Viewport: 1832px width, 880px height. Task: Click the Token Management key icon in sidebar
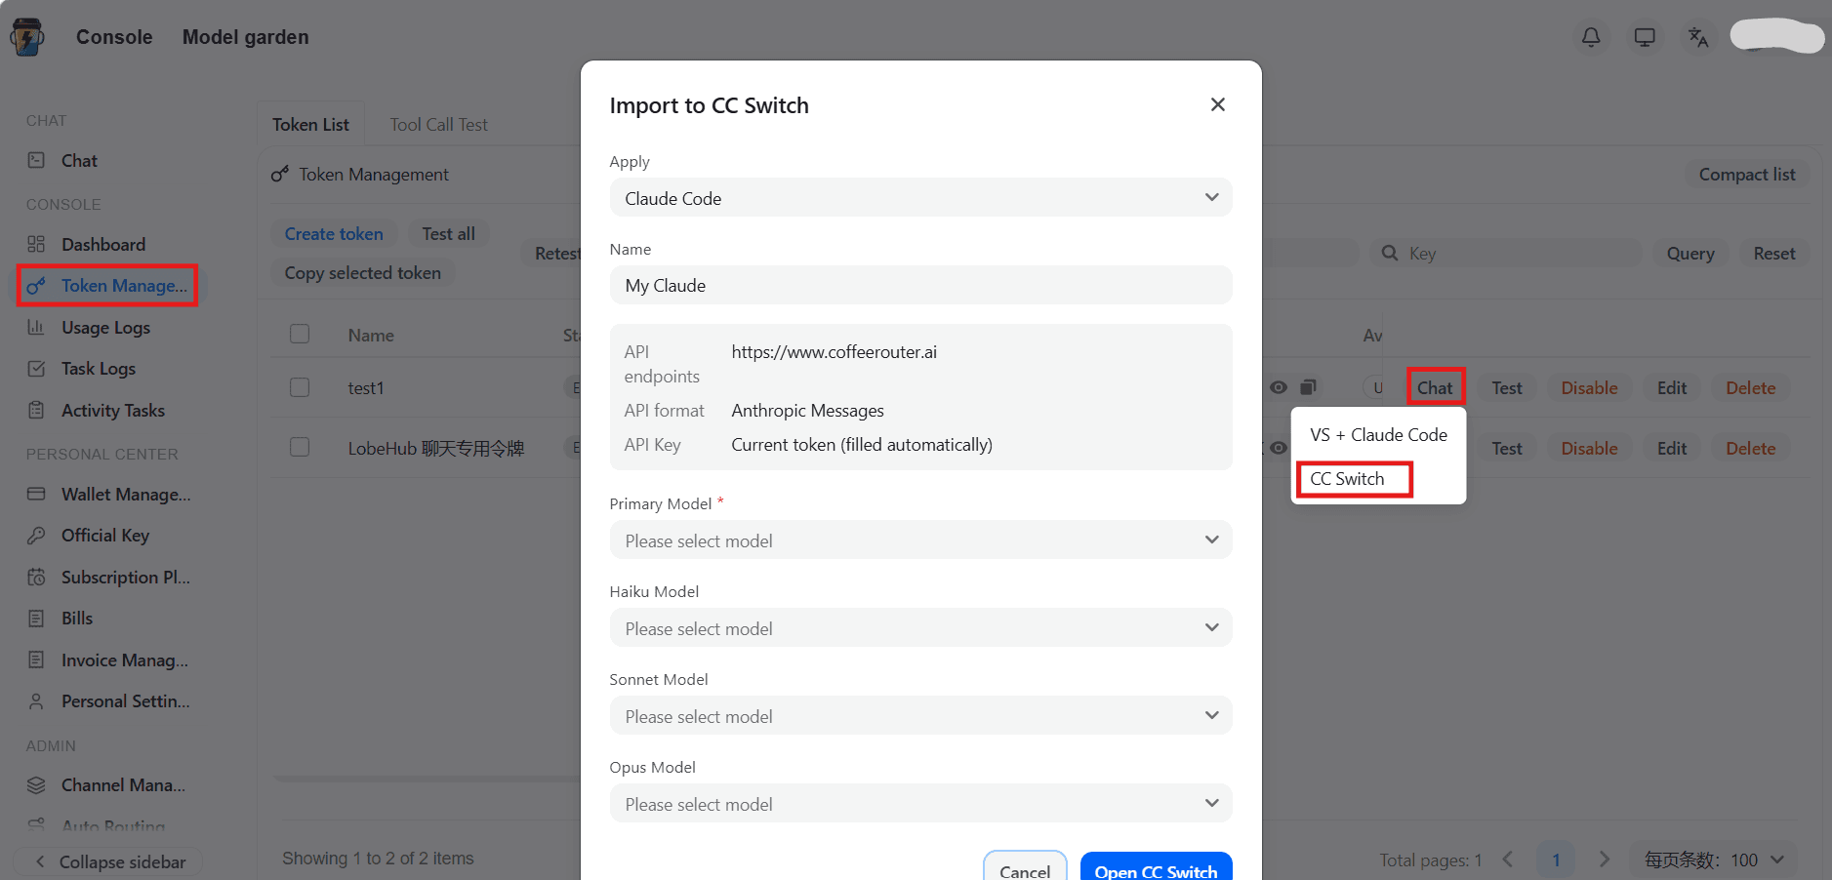36,286
